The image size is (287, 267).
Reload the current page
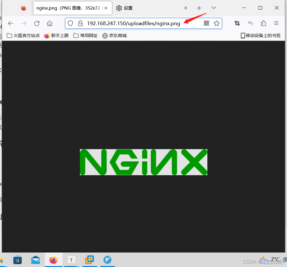tap(37, 23)
